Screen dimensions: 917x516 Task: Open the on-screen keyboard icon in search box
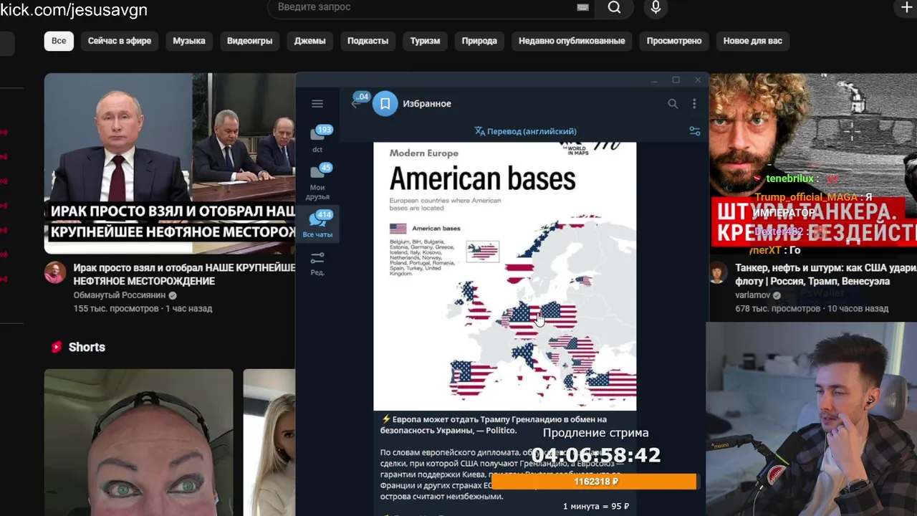[x=582, y=7]
